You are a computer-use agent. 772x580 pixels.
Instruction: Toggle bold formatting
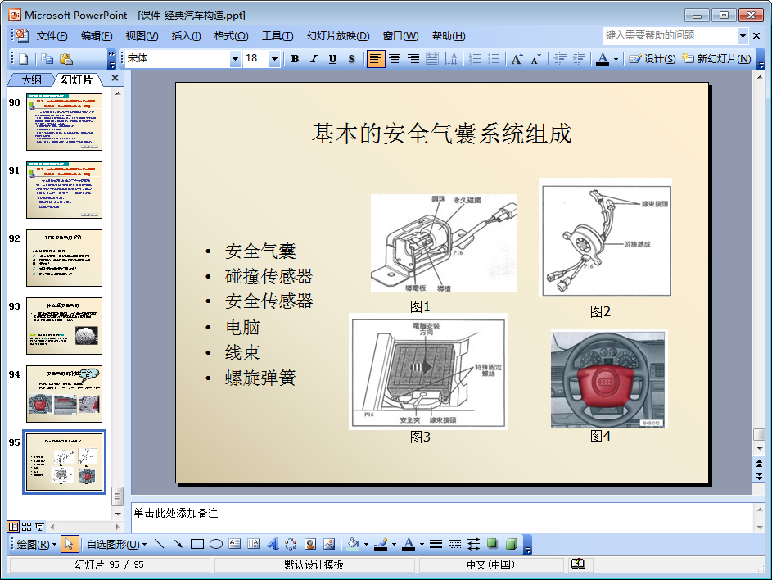pyautogui.click(x=295, y=59)
